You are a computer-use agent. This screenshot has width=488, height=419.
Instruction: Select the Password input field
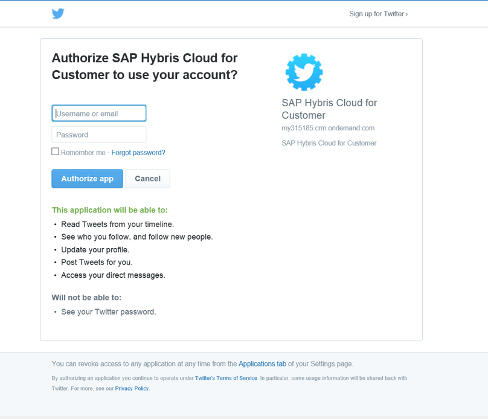99,135
